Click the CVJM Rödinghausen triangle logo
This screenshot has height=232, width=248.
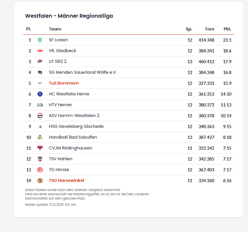point(40,148)
